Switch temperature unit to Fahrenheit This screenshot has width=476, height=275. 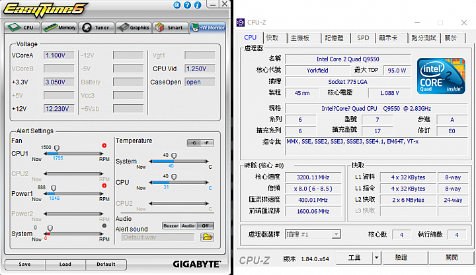point(207,143)
